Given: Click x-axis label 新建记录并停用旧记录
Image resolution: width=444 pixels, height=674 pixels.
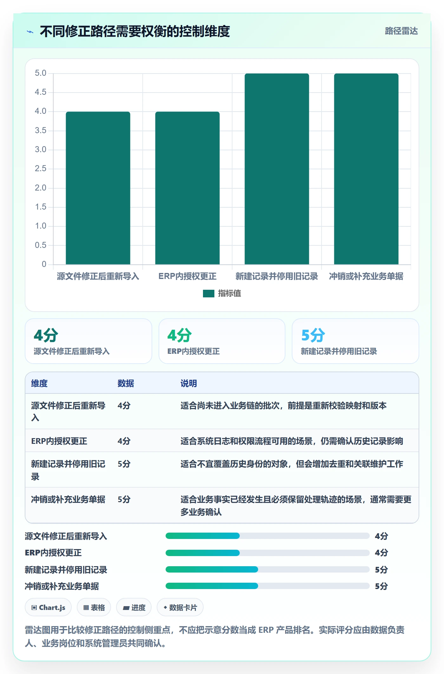Looking at the screenshot, I should [277, 276].
